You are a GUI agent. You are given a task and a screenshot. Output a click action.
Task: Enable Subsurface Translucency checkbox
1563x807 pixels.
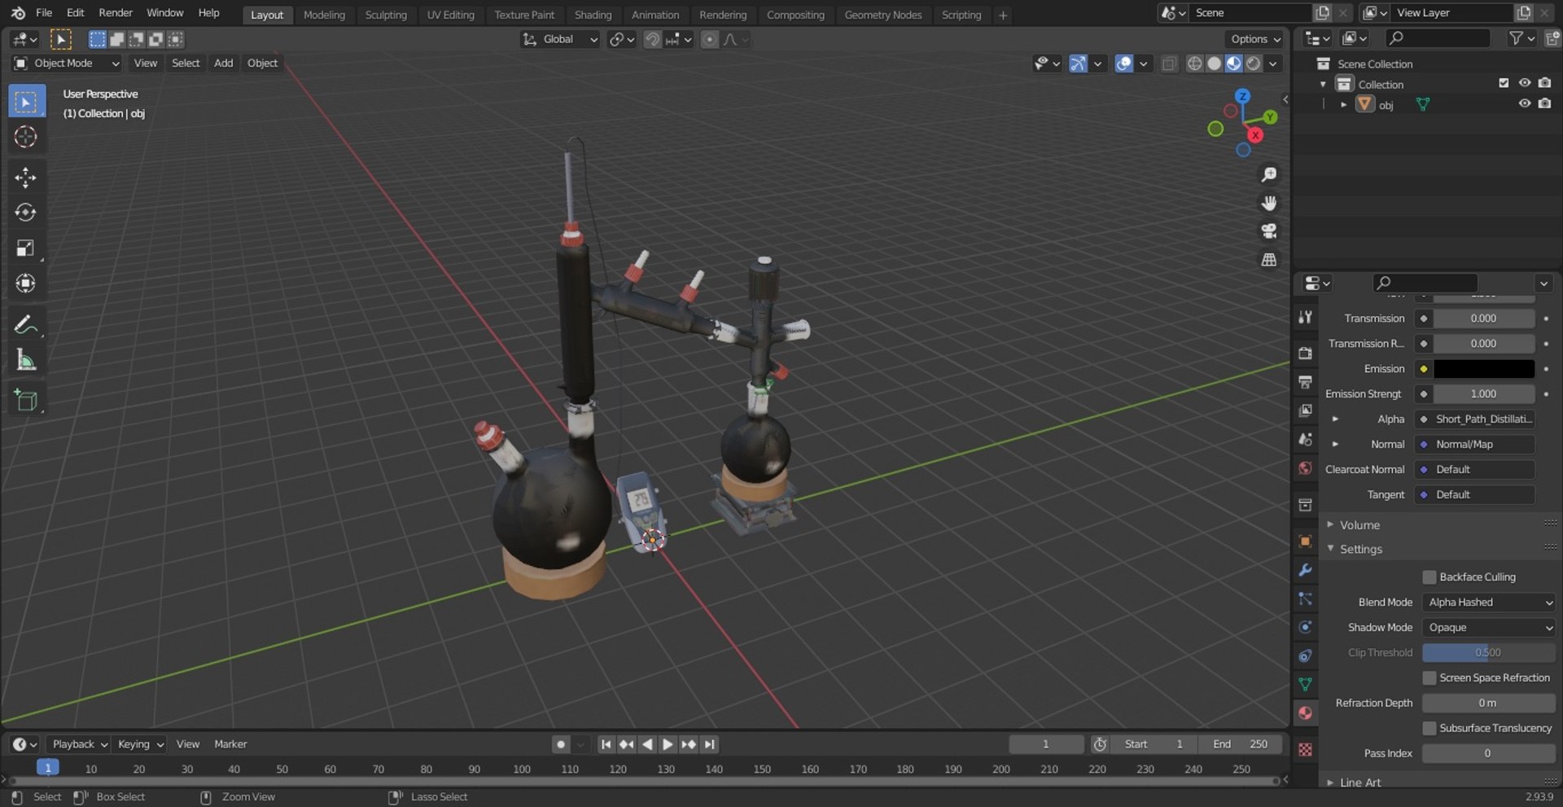(1429, 729)
